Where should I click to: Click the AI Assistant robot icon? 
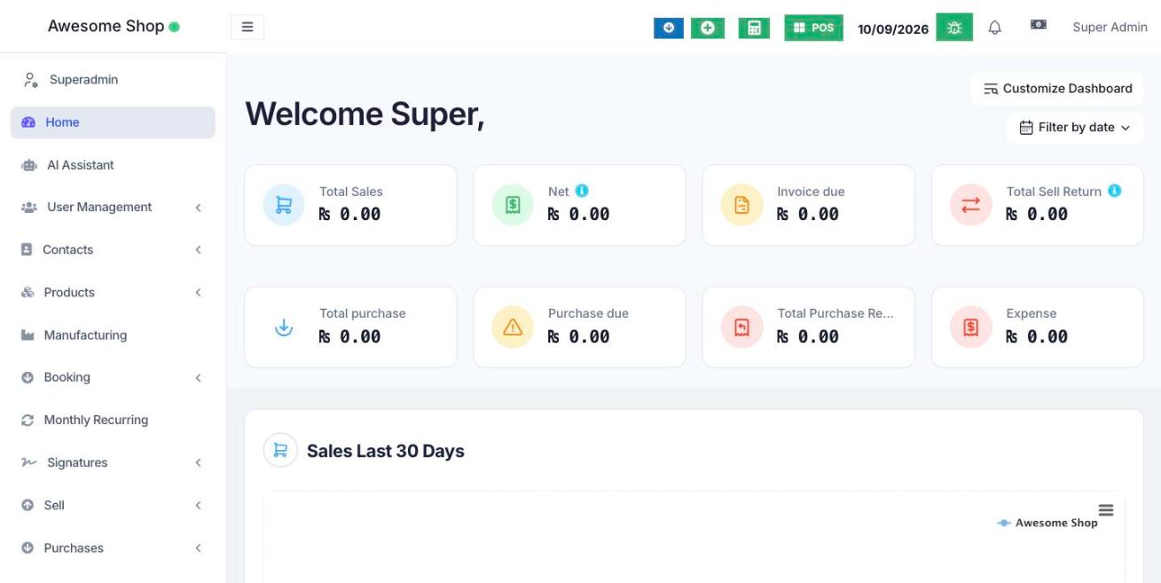coord(28,165)
